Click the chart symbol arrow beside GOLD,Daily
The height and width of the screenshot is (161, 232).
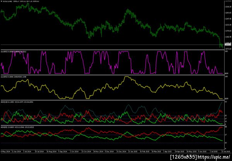2,1
